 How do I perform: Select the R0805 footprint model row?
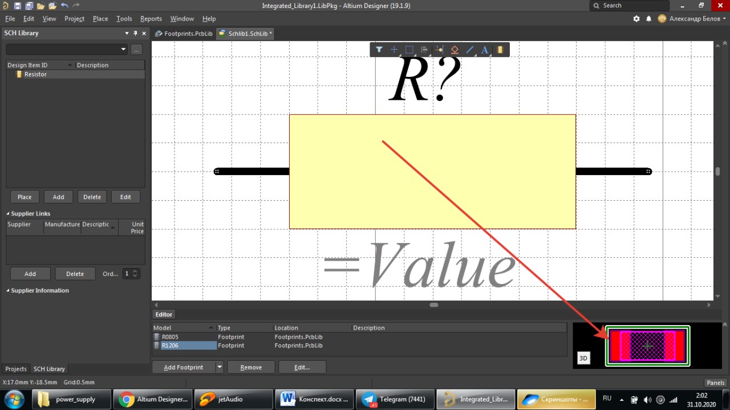[x=359, y=337]
